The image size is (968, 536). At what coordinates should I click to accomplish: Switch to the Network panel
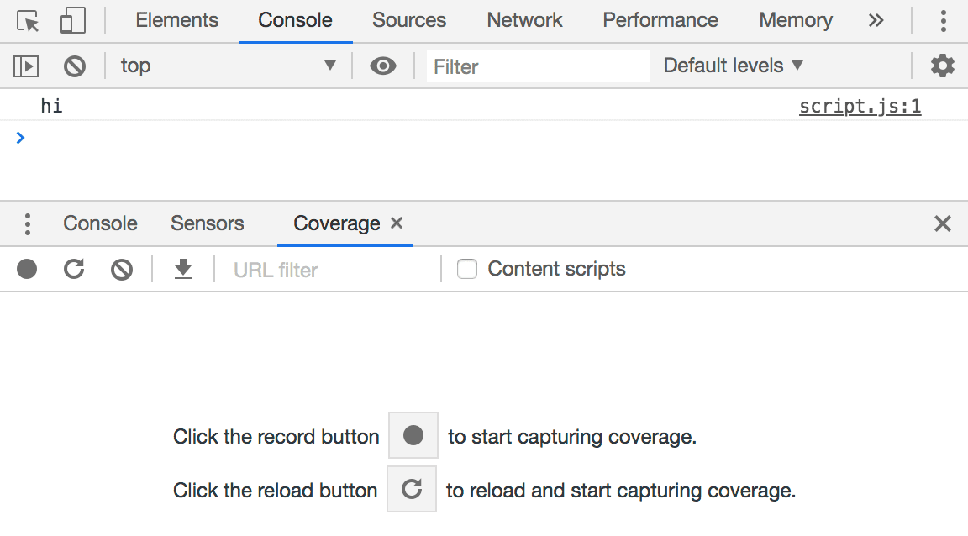523,19
